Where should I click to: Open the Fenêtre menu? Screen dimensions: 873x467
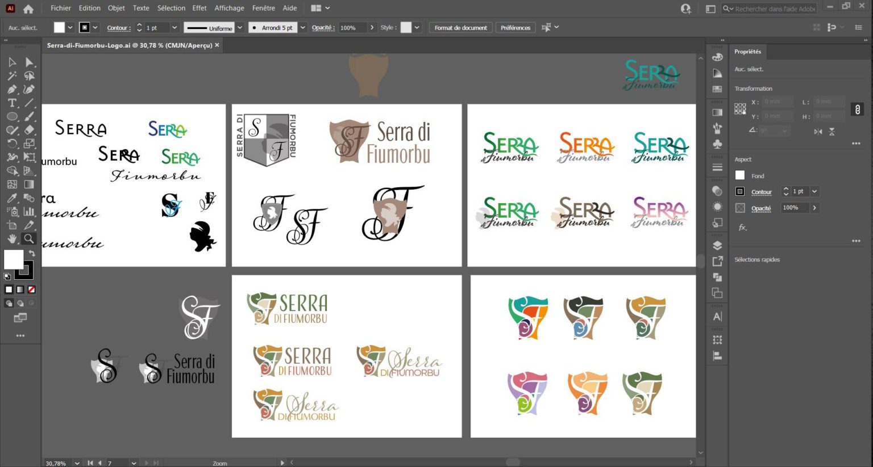(263, 8)
